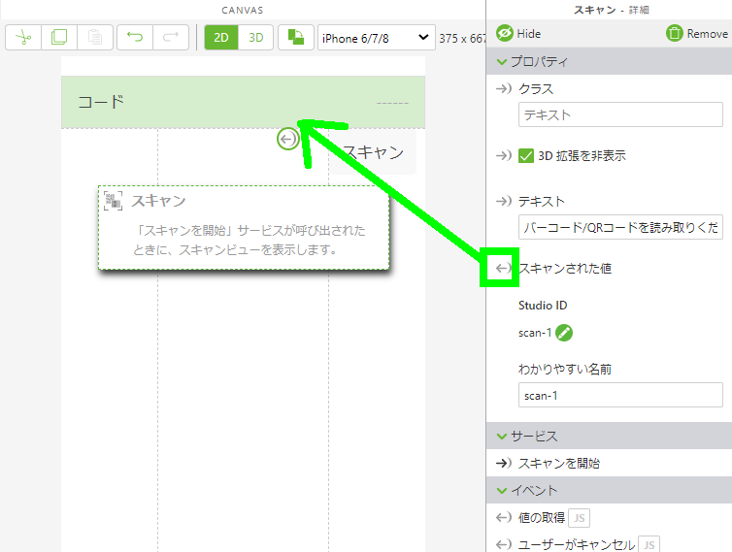Click the スキャン button on the canvas
Screen dimensions: 732x552
click(373, 152)
